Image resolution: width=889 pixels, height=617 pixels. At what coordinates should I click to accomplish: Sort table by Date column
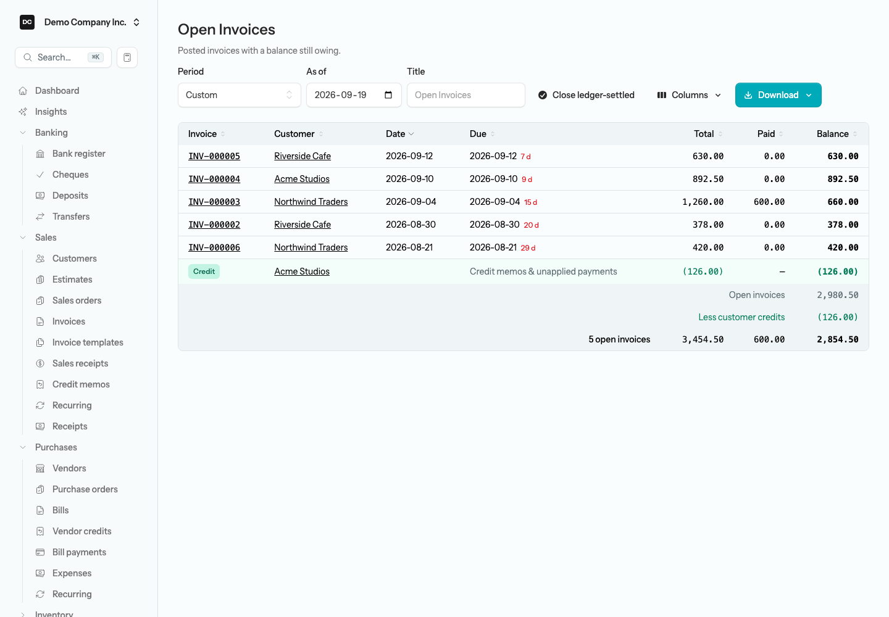click(x=400, y=134)
